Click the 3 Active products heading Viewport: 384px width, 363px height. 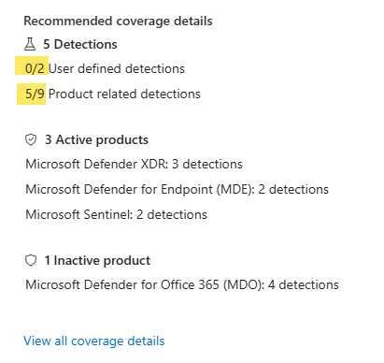point(96,139)
